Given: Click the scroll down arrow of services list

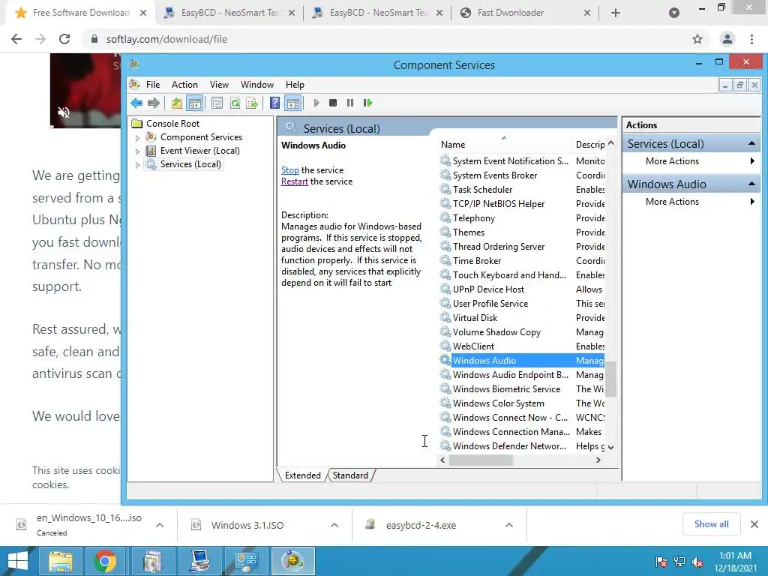Looking at the screenshot, I should pos(610,447).
